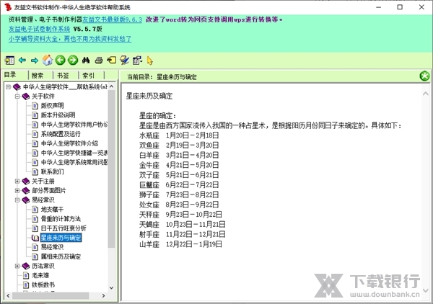The height and width of the screenshot is (304, 433).
Task: Click the open-book icon of 星座来历与确定
Action: click(35, 238)
